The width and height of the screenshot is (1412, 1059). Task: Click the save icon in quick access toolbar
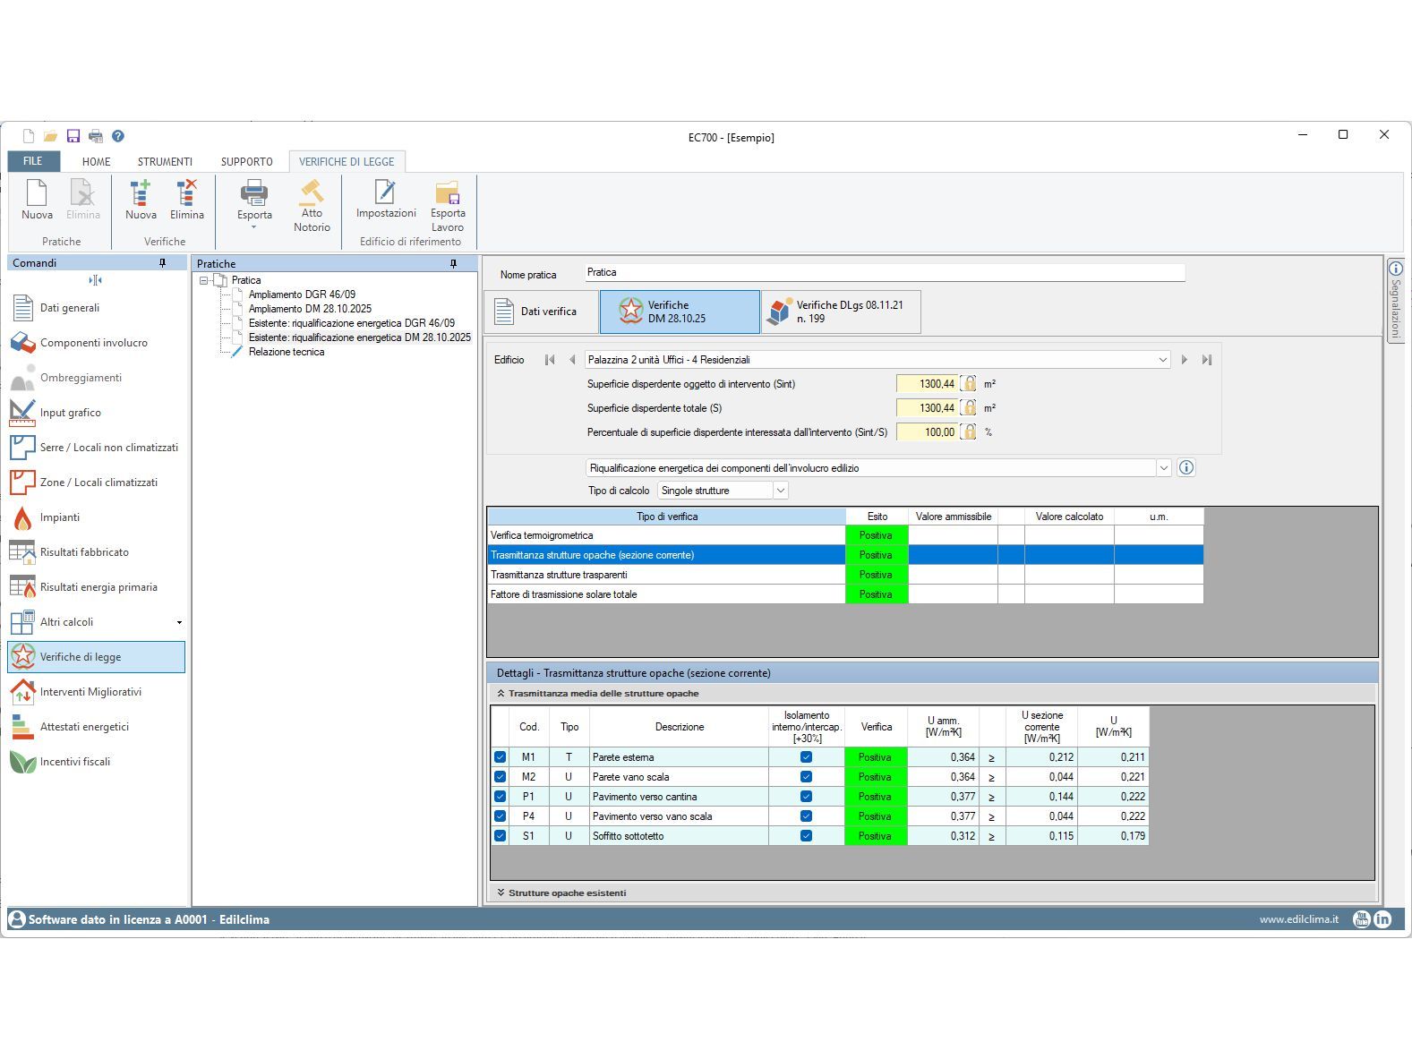point(73,136)
